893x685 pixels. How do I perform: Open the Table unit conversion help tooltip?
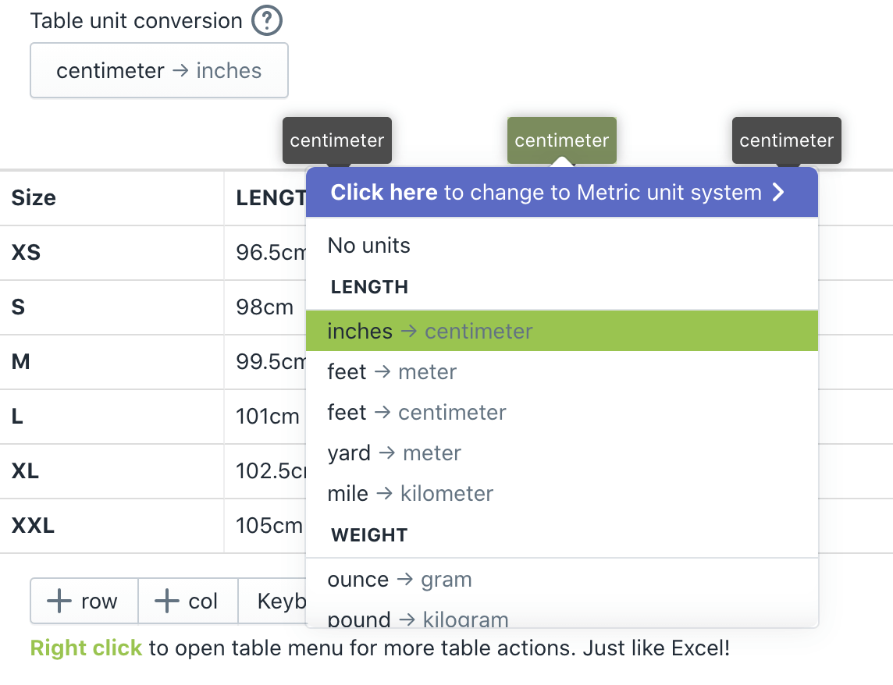tap(265, 20)
